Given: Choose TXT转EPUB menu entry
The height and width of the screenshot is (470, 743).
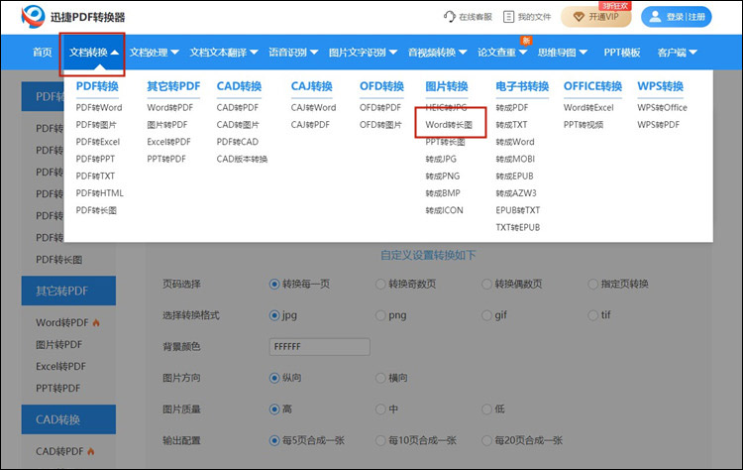Looking at the screenshot, I should point(518,227).
